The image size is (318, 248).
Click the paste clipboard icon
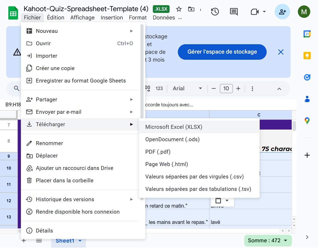pos(218,200)
